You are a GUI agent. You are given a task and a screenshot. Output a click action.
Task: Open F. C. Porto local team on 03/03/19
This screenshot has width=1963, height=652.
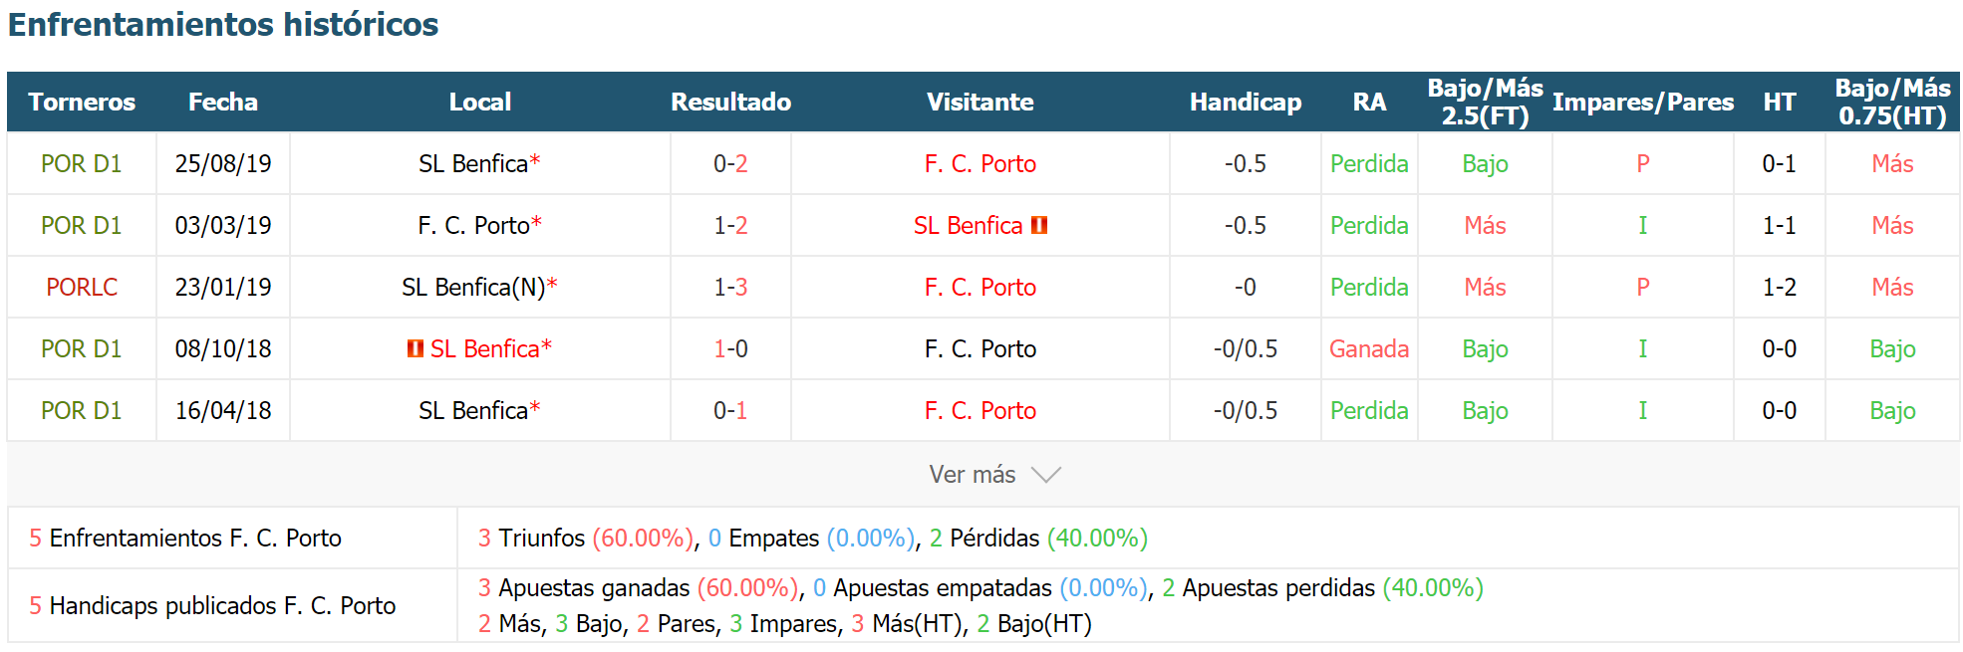pyautogui.click(x=473, y=225)
